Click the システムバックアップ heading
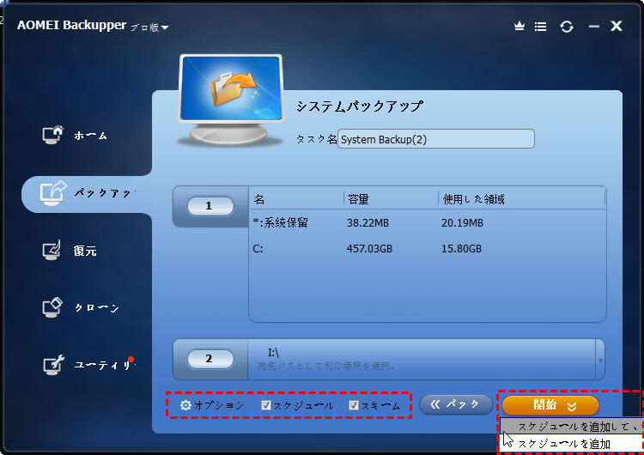 click(x=360, y=106)
